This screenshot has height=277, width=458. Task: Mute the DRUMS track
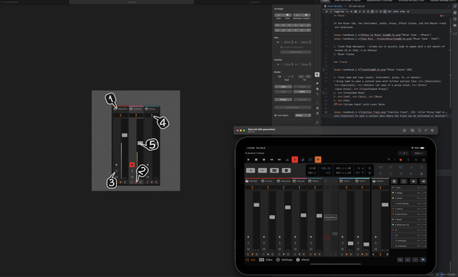pyautogui.click(x=248, y=250)
